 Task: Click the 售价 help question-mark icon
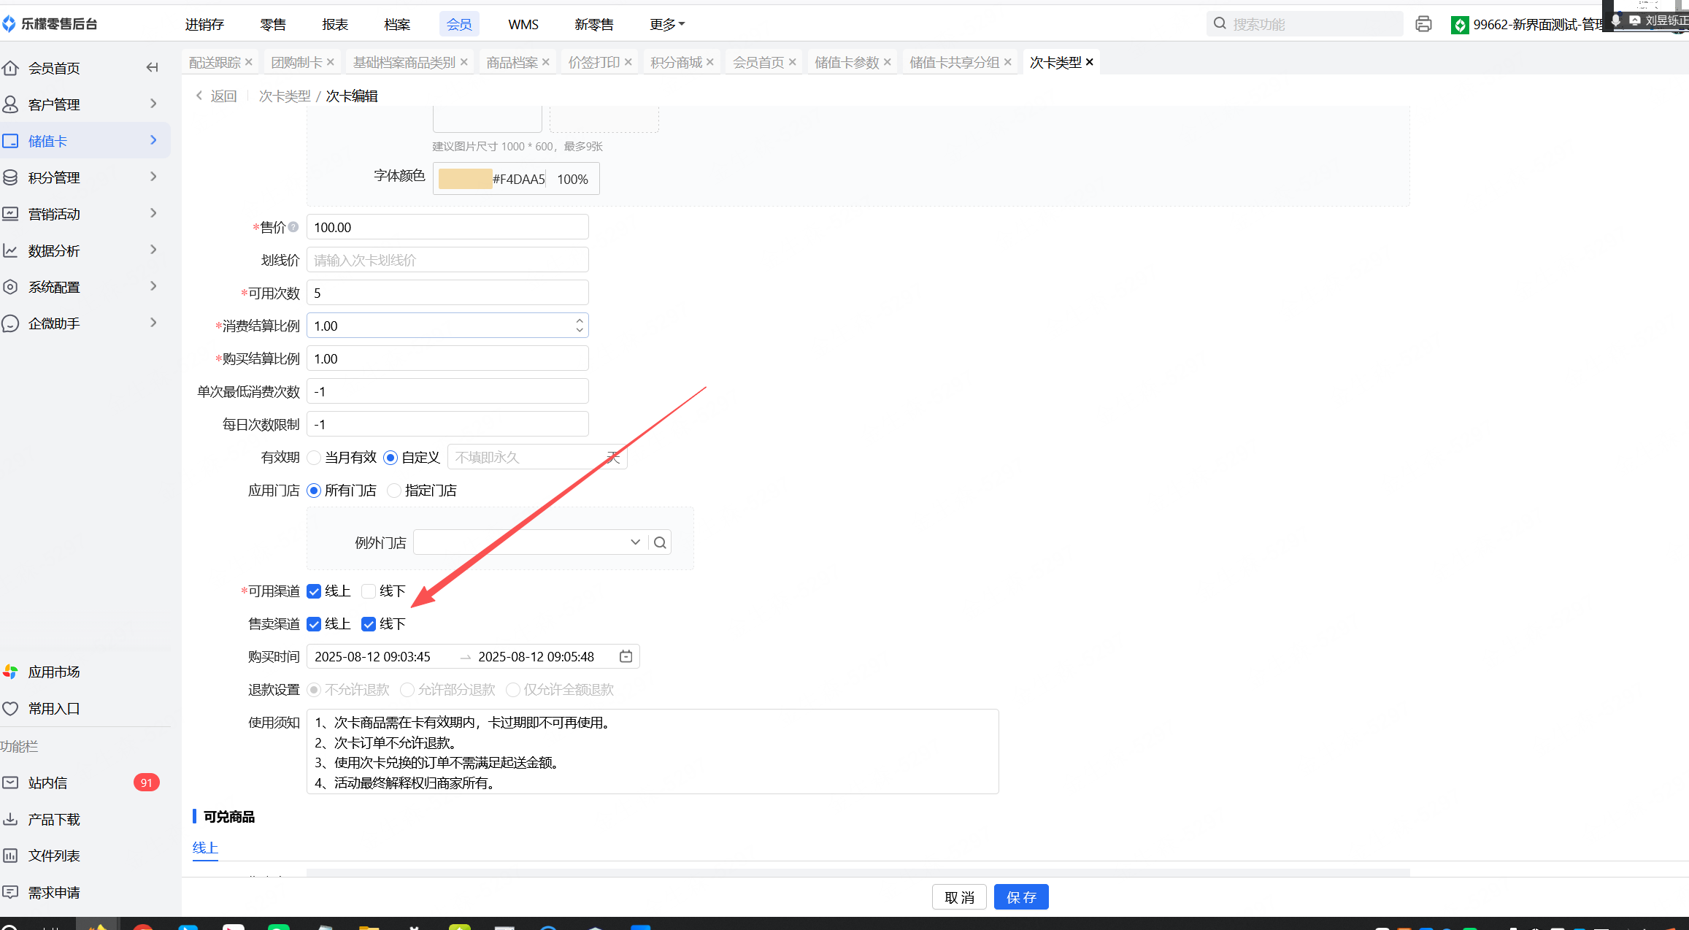293,227
